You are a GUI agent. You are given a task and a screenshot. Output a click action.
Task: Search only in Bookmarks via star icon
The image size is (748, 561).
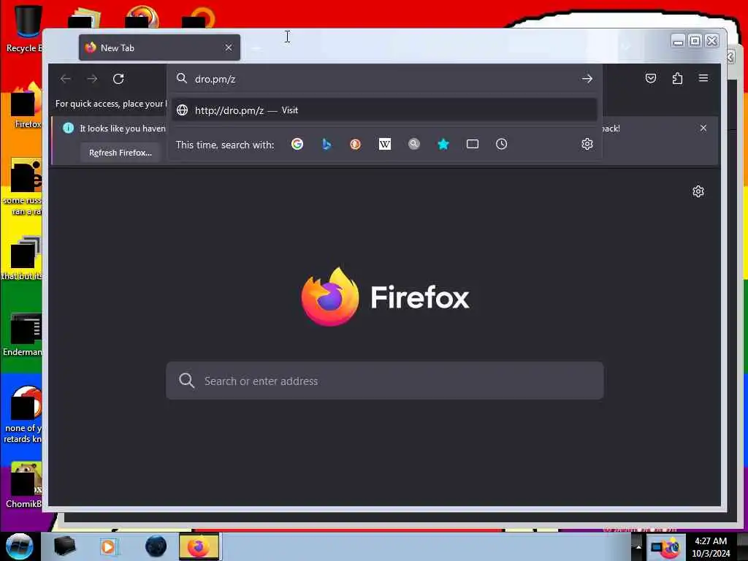[443, 144]
